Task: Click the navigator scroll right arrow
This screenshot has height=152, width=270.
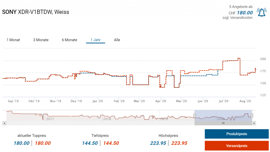Action: coord(254,123)
